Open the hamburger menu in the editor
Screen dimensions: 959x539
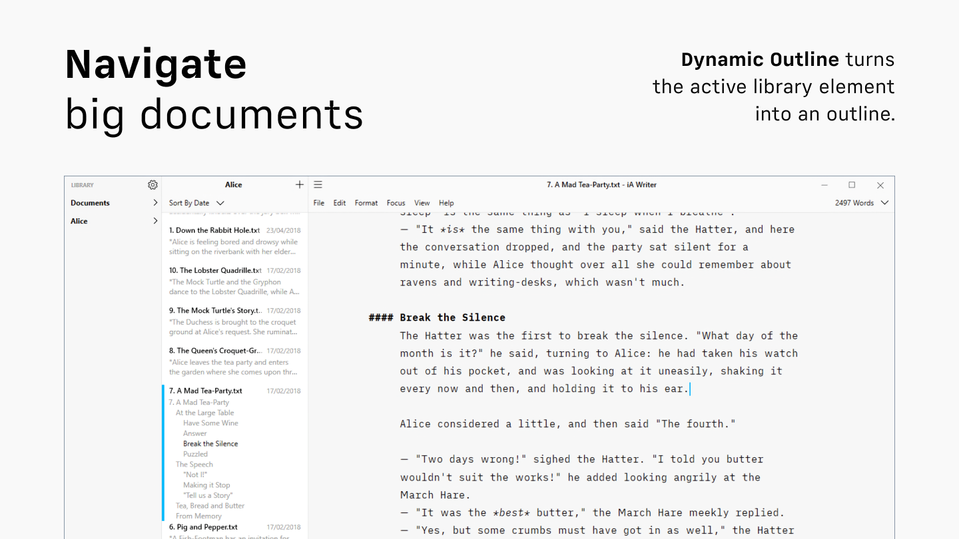[318, 184]
